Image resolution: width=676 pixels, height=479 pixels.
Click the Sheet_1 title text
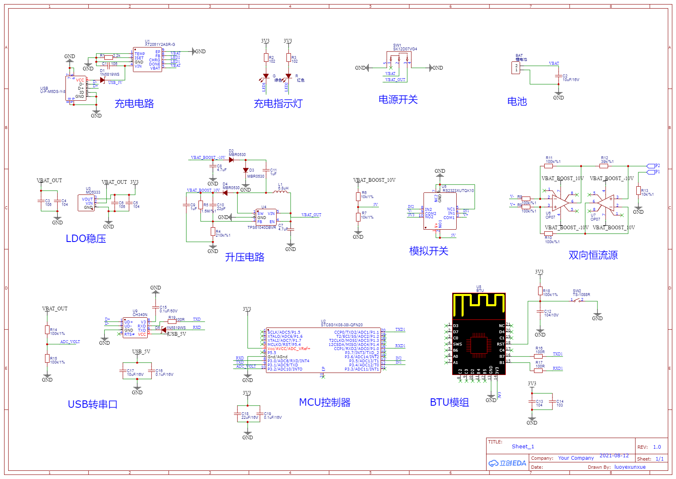(x=523, y=447)
